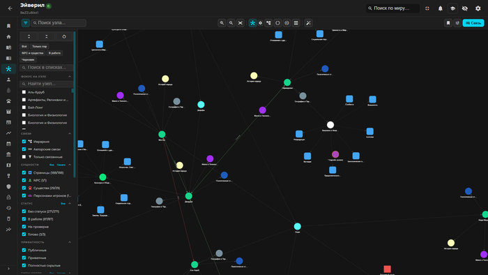
Task: Open the shield icon in the left sidebar
Action: (8, 186)
